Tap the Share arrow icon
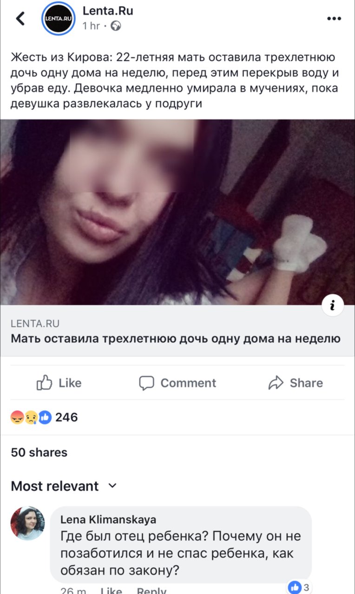 click(276, 383)
